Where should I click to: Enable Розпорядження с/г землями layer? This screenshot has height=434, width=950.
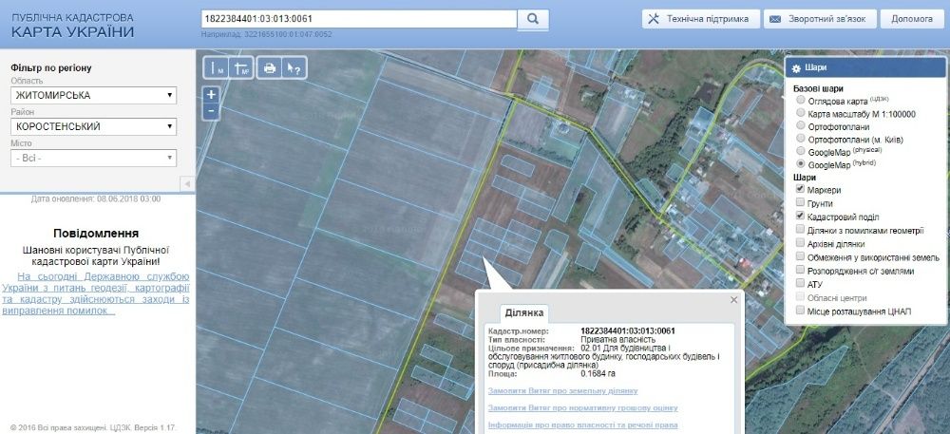[800, 271]
